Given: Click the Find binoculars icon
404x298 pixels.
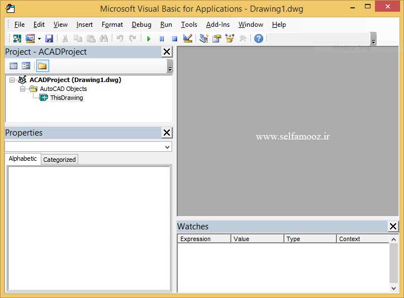Looking at the screenshot, I should (x=103, y=39).
